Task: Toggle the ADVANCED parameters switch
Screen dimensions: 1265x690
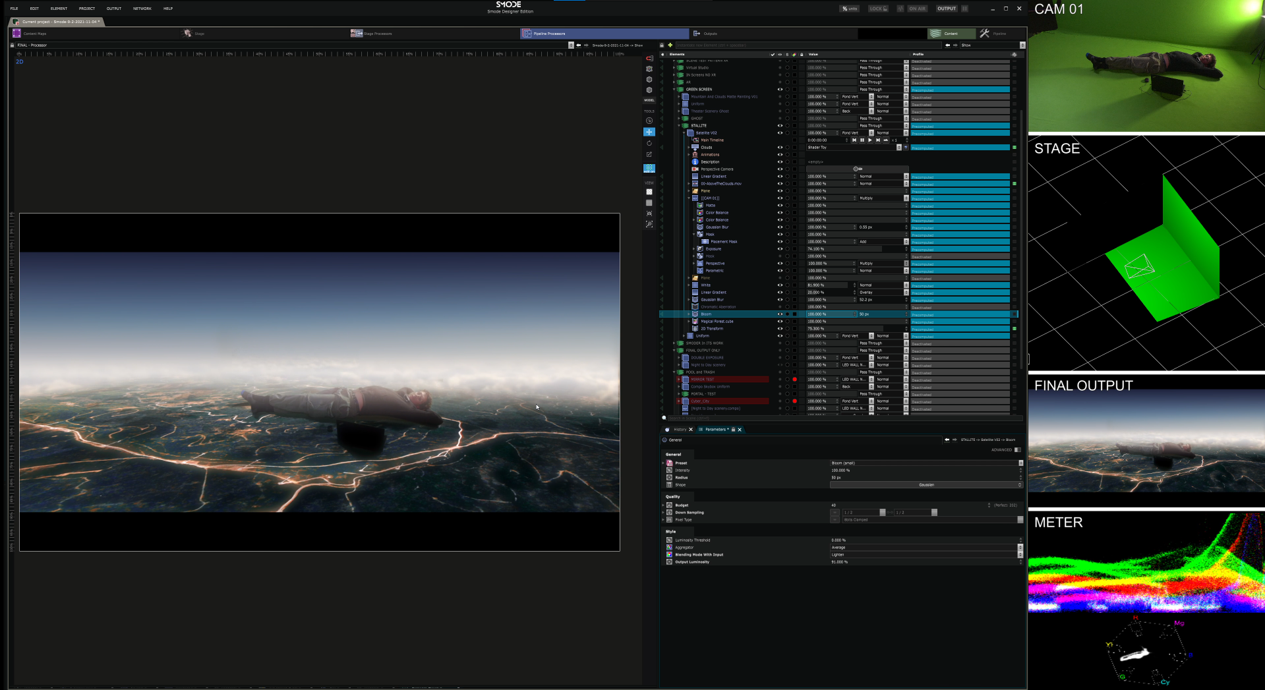Action: (1017, 450)
